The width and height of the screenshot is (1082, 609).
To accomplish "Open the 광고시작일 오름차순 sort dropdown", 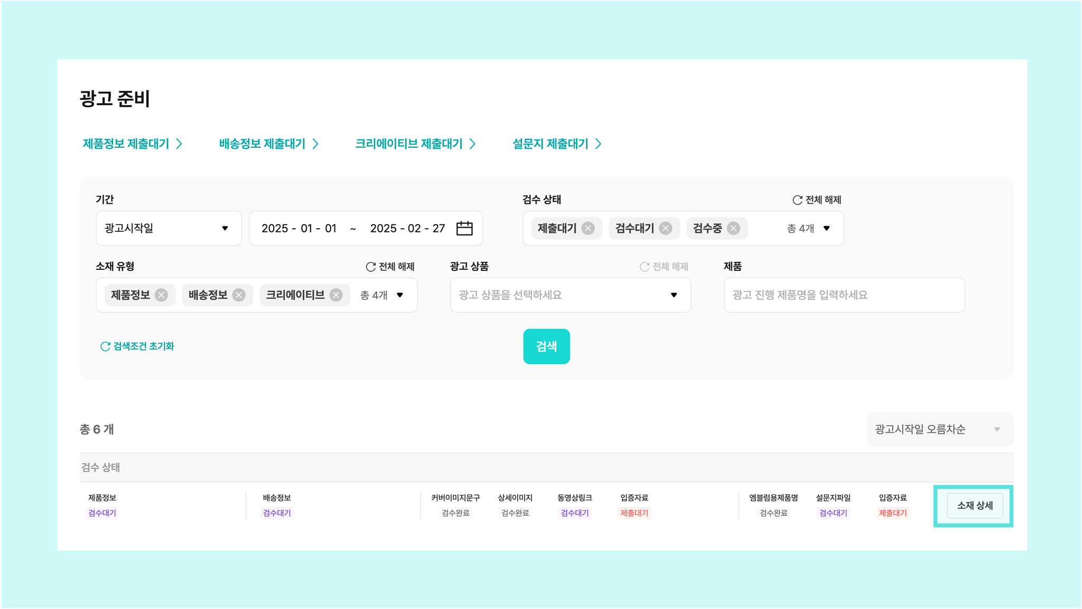I will click(940, 429).
